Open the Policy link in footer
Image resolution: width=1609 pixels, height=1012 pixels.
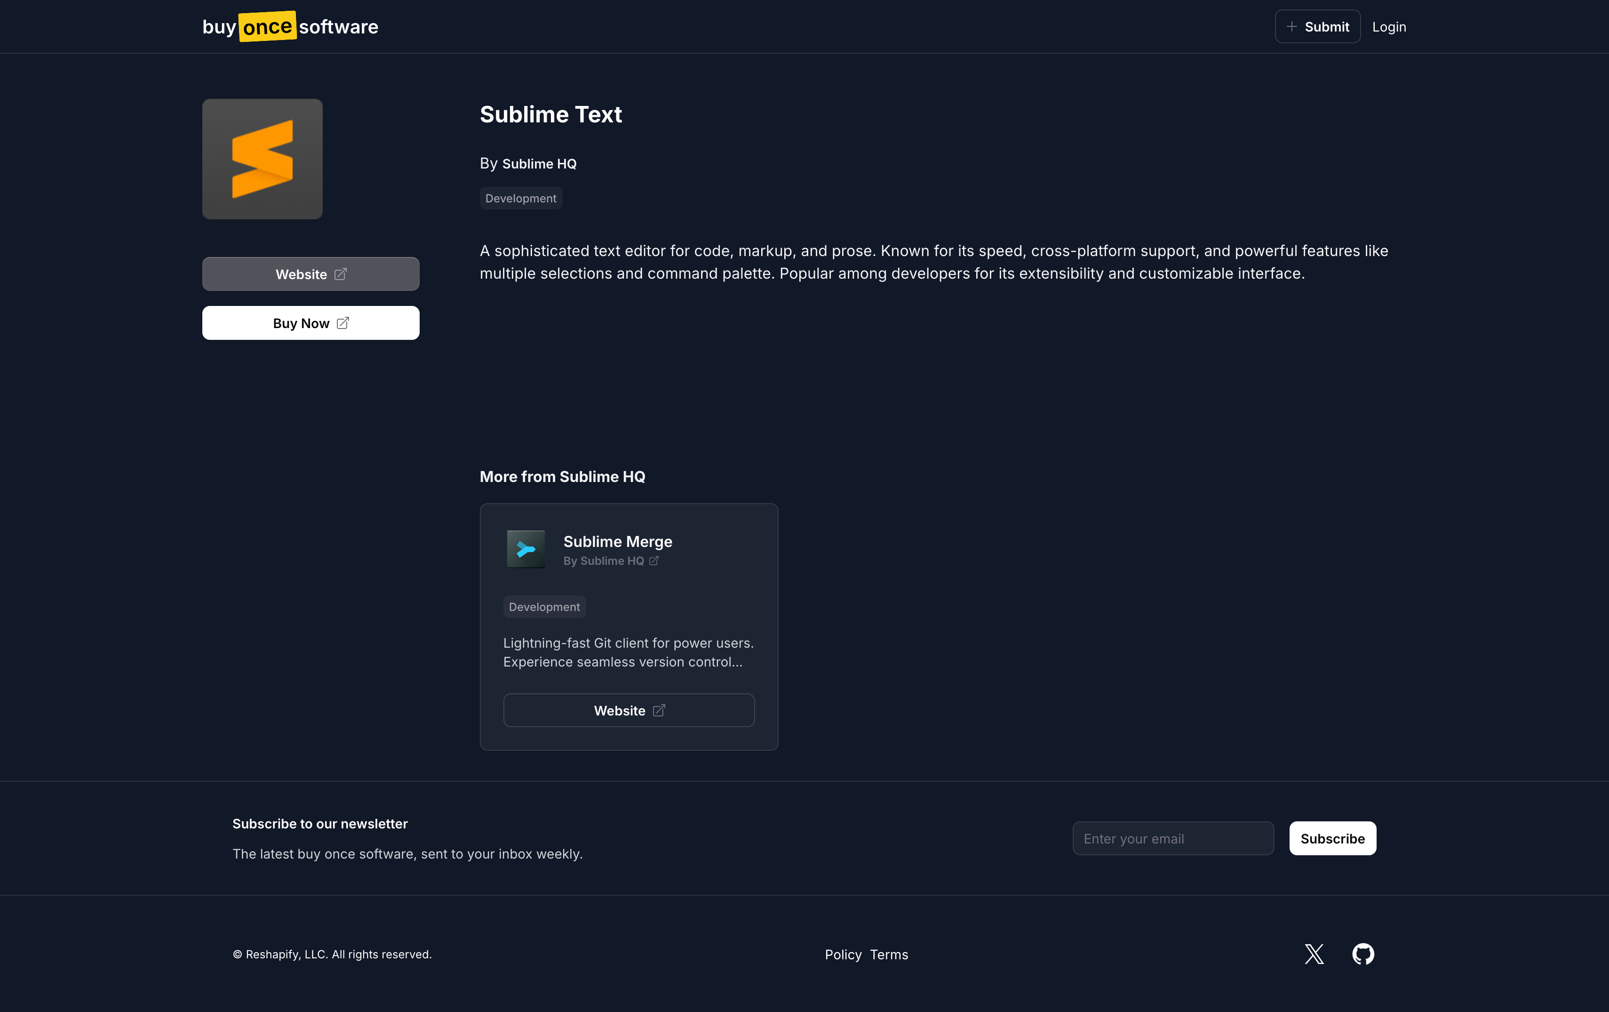[843, 955]
